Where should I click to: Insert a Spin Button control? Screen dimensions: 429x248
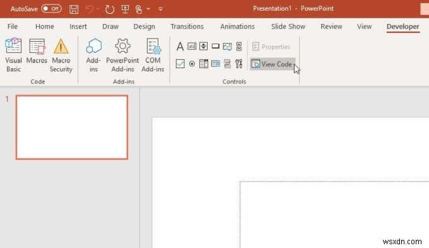click(203, 46)
